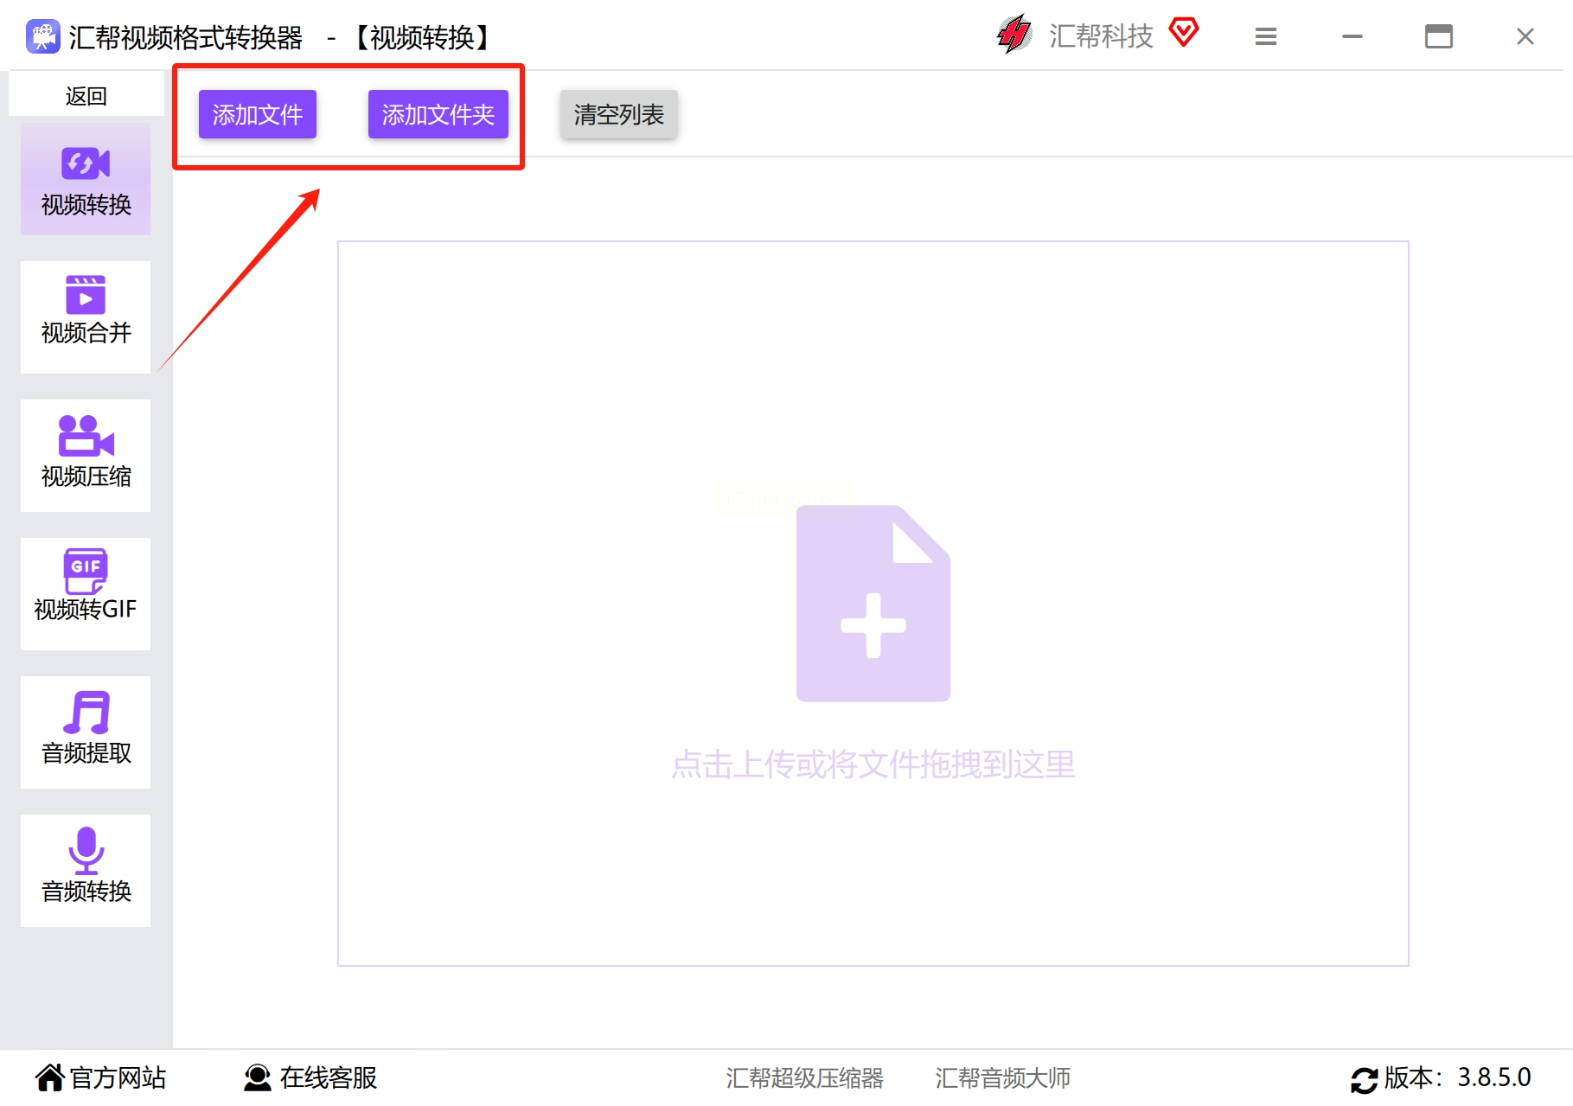Open the 音频转换 audio conversion module
This screenshot has height=1106, width=1573.
coord(86,871)
